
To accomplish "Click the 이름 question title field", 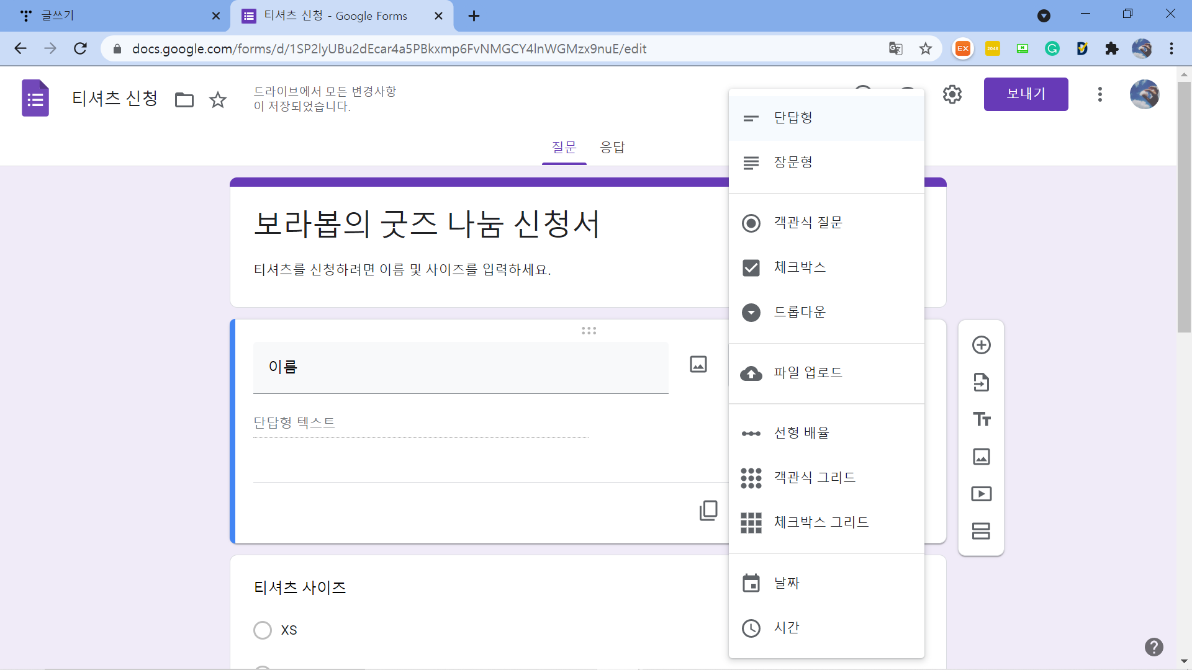I will [x=460, y=367].
